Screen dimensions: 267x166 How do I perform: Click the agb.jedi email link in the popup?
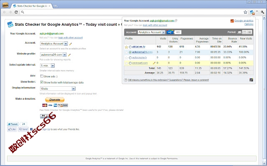click(162, 21)
